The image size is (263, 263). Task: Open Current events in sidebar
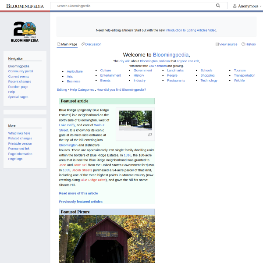[x=18, y=76]
